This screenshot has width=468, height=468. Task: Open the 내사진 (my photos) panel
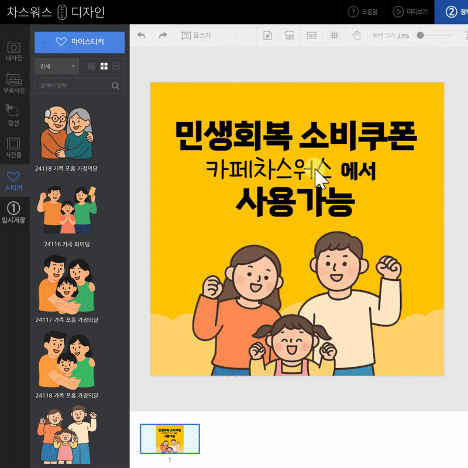pos(14,51)
